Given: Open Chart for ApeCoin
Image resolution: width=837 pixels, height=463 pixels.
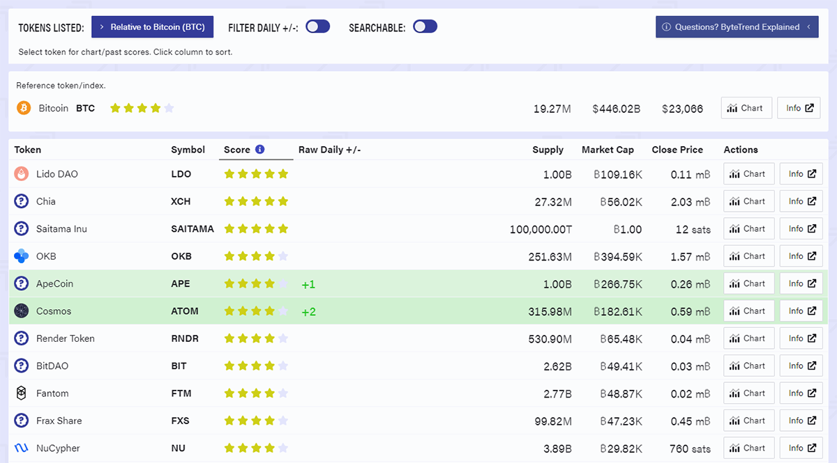Looking at the screenshot, I should click(x=748, y=283).
